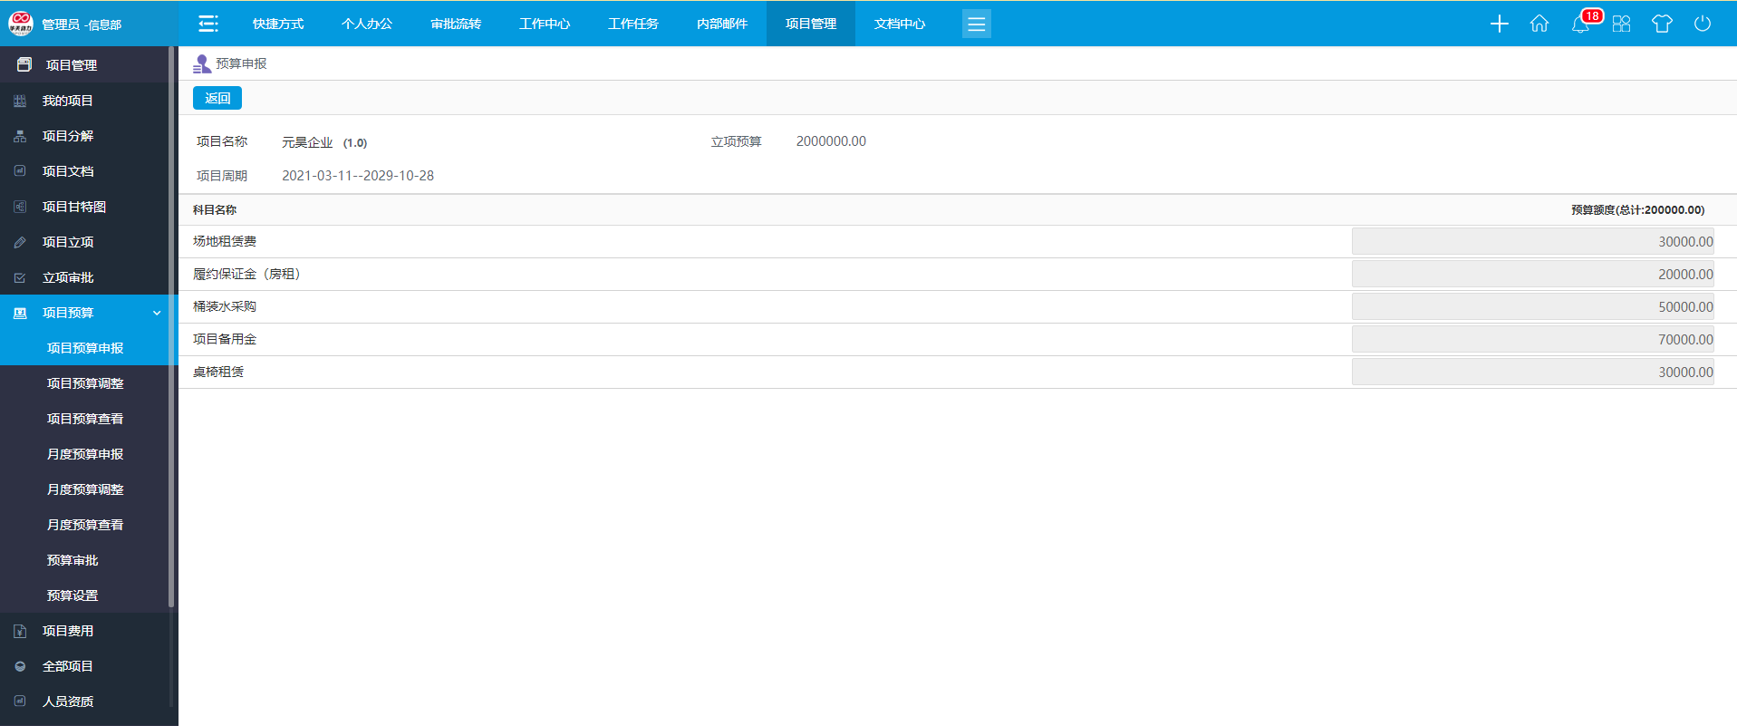Open 项目费用 in the sidebar
This screenshot has width=1737, height=726.
68,631
